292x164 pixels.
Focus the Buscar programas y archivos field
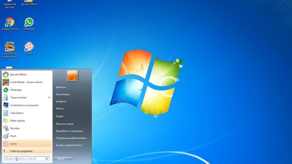[x=26, y=159]
